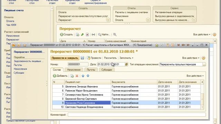Click the 'Провести' toolbar button
The image size is (221, 124).
coord(94,58)
